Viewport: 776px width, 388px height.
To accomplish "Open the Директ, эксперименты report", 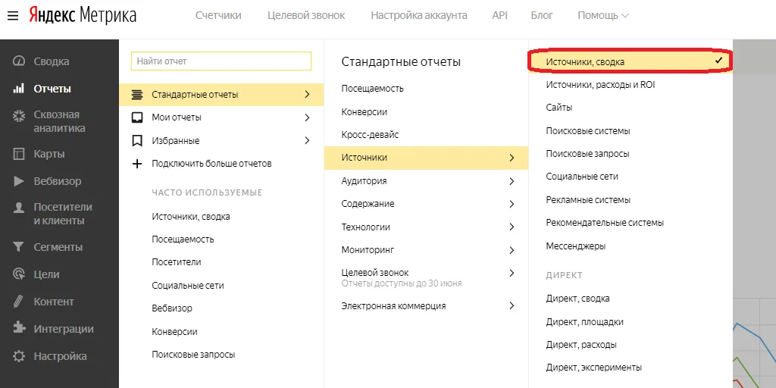I will click(x=594, y=368).
